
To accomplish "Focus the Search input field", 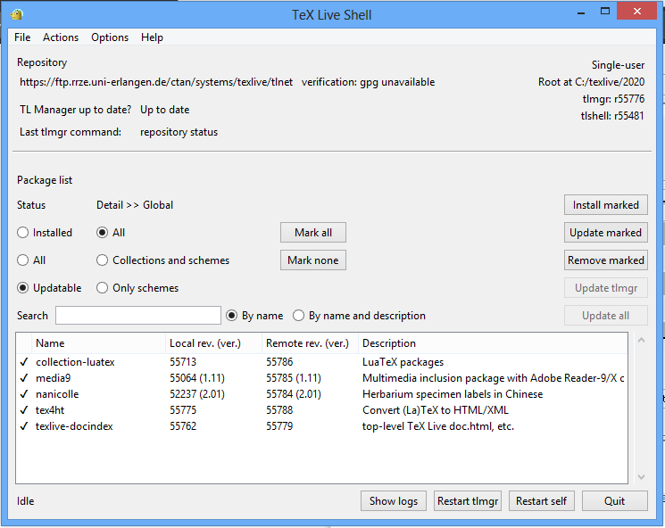I will [138, 316].
